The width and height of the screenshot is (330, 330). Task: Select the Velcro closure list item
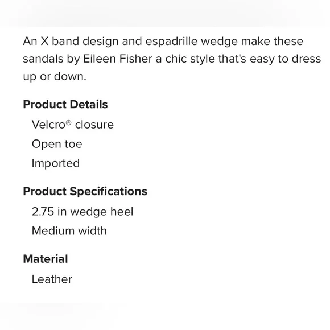click(73, 125)
